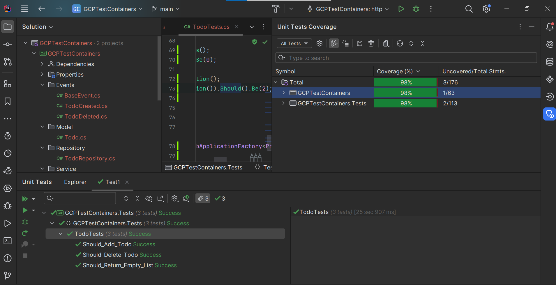Collapse the Events folder
This screenshot has width=556, height=285.
coord(42,85)
